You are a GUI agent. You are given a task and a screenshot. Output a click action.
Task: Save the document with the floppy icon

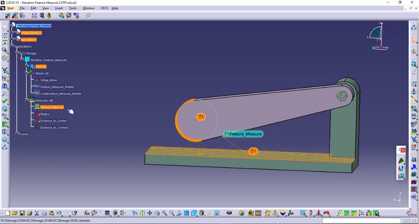point(22,213)
